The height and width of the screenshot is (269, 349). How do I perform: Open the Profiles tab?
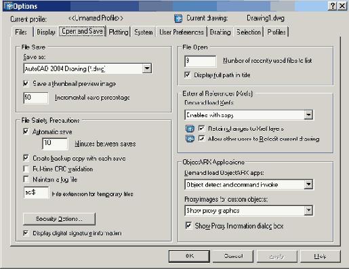click(276, 32)
